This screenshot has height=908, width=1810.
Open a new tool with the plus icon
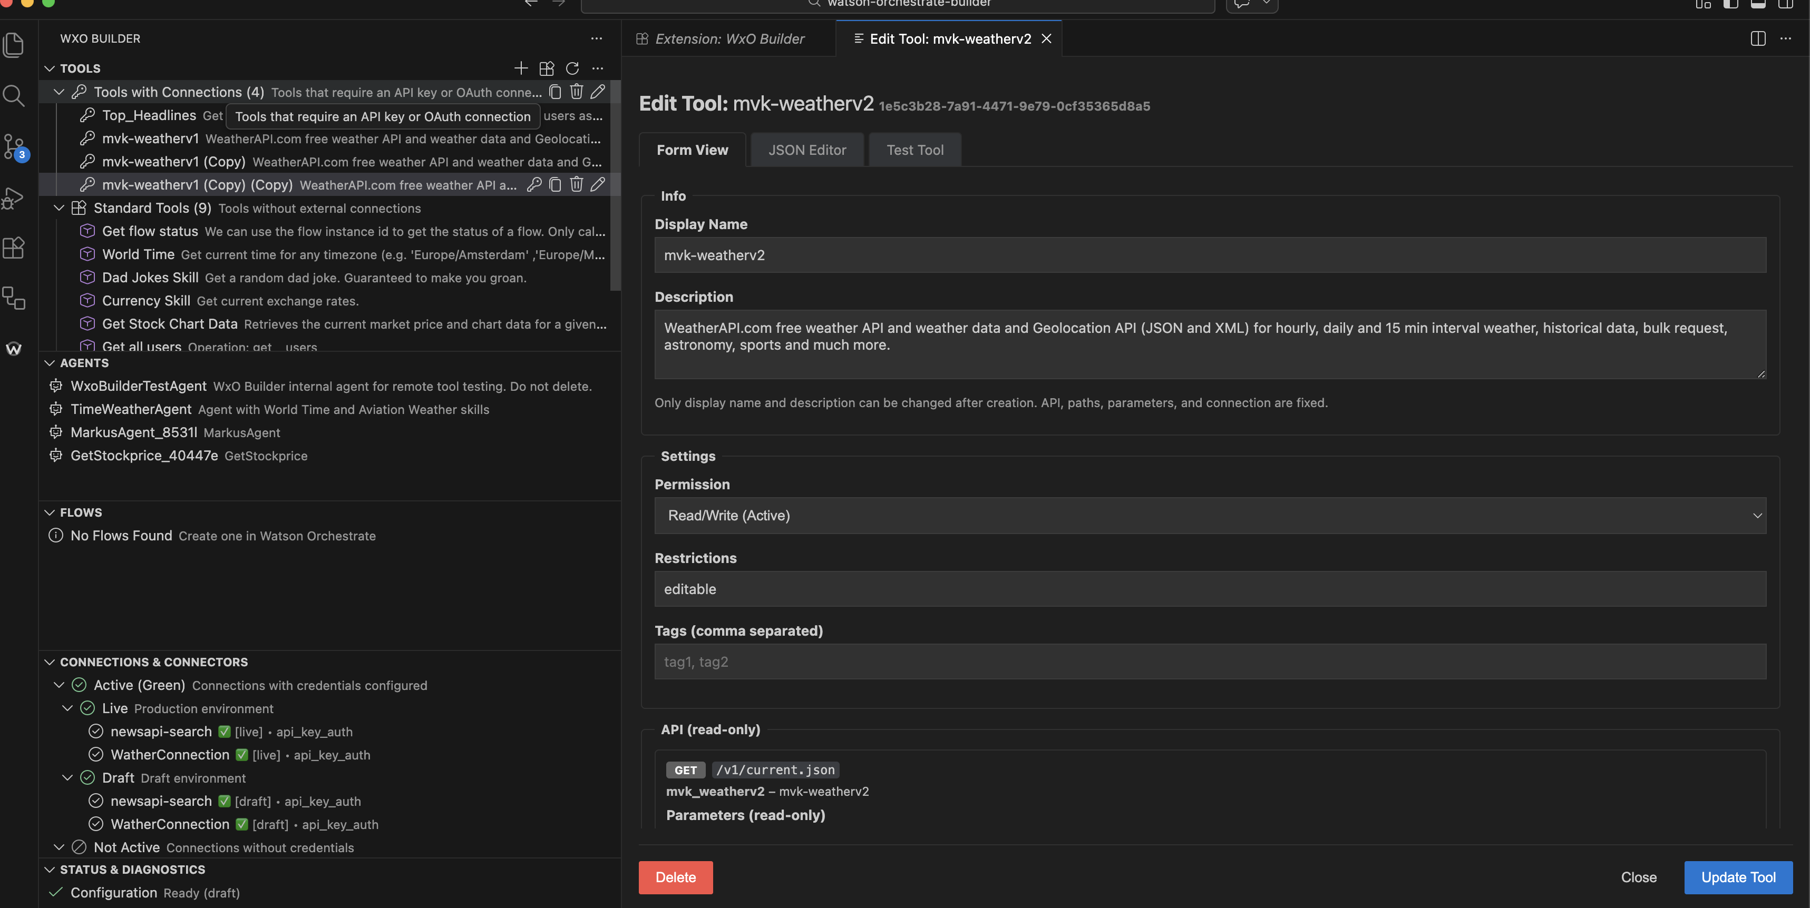tap(521, 68)
